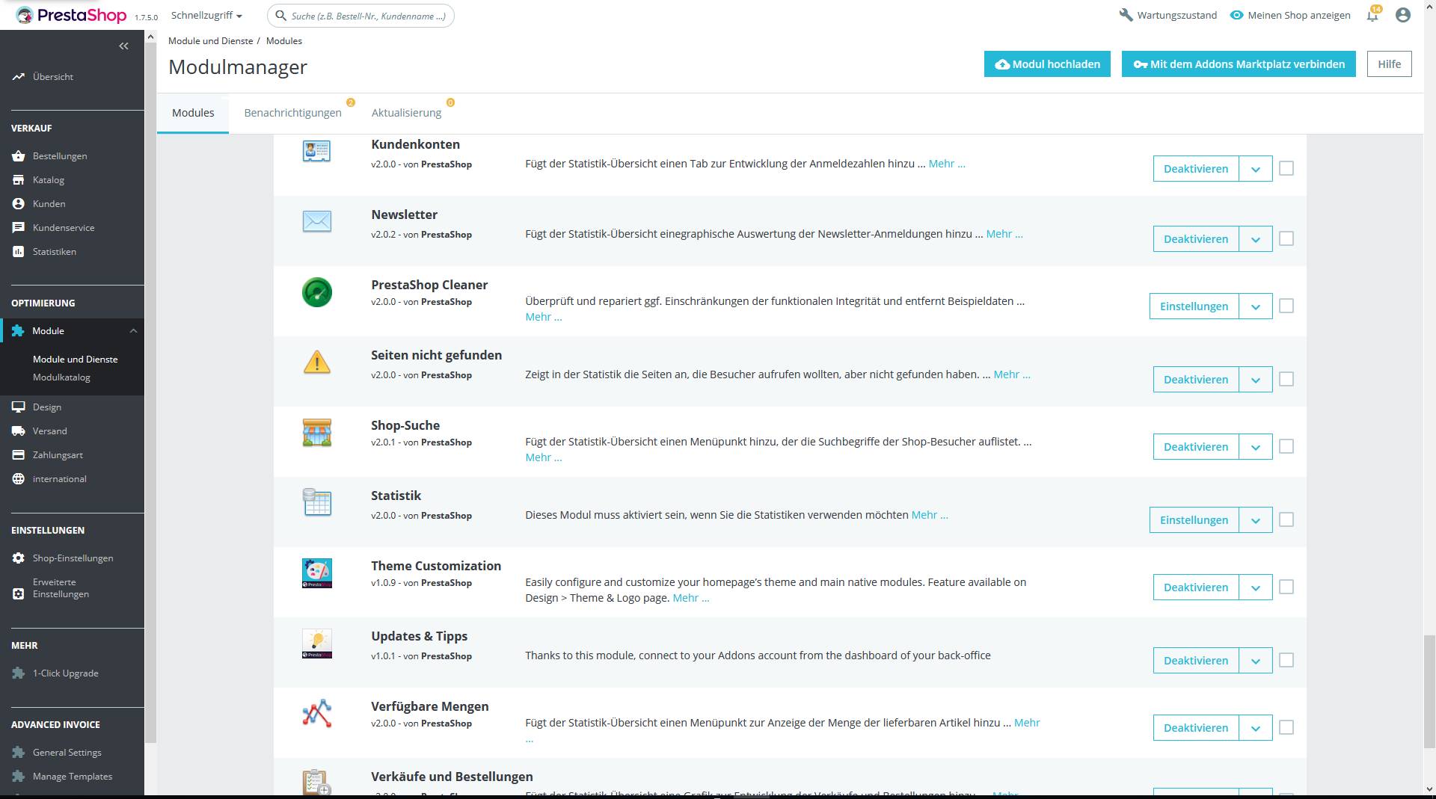Viewport: 1436px width, 799px height.
Task: Click the search field in top bar
Action: (x=360, y=16)
